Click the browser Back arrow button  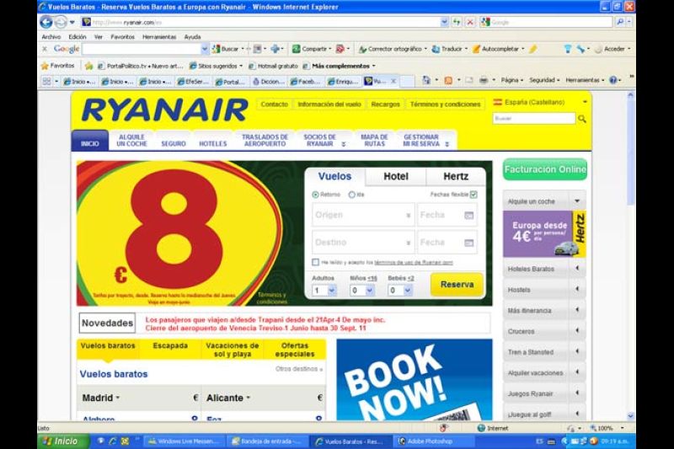point(46,22)
